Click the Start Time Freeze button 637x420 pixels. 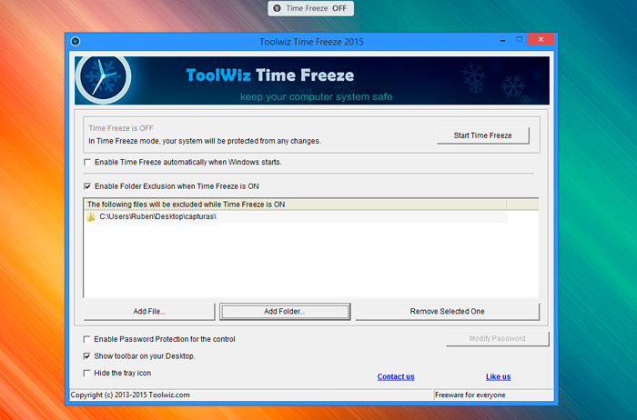(483, 135)
